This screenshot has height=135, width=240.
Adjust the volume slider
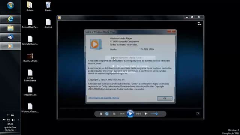tap(156, 114)
